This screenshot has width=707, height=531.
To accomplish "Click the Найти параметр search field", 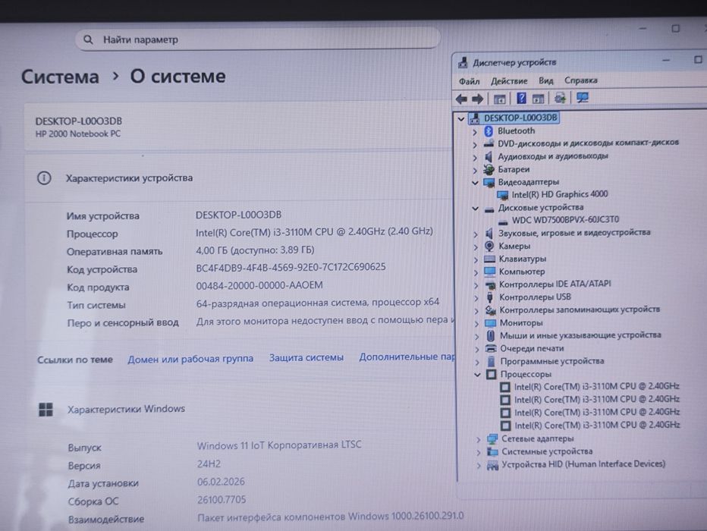I will click(258, 39).
